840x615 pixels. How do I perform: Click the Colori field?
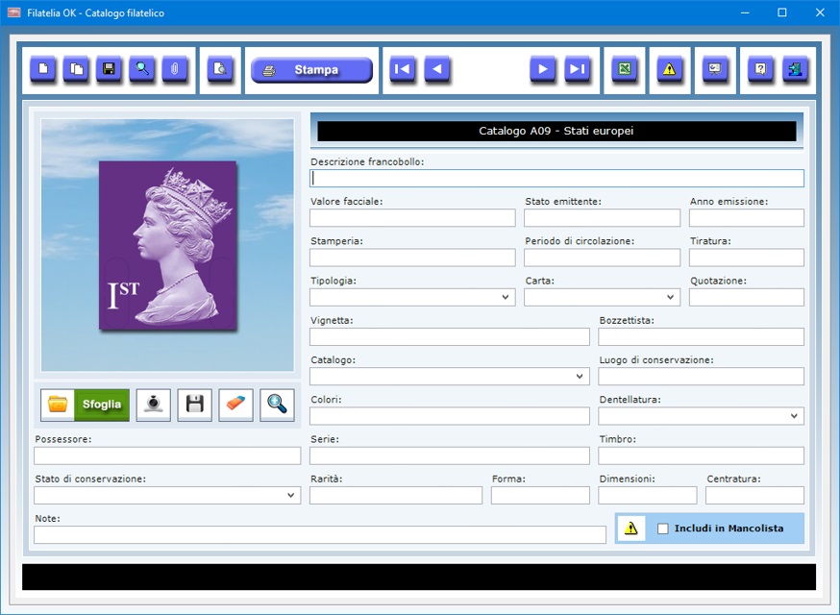coord(450,416)
